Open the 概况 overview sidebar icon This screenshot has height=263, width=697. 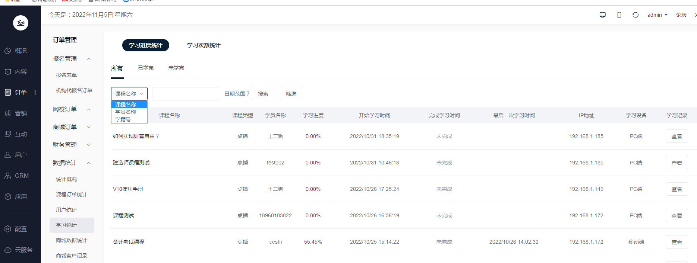coord(8,51)
